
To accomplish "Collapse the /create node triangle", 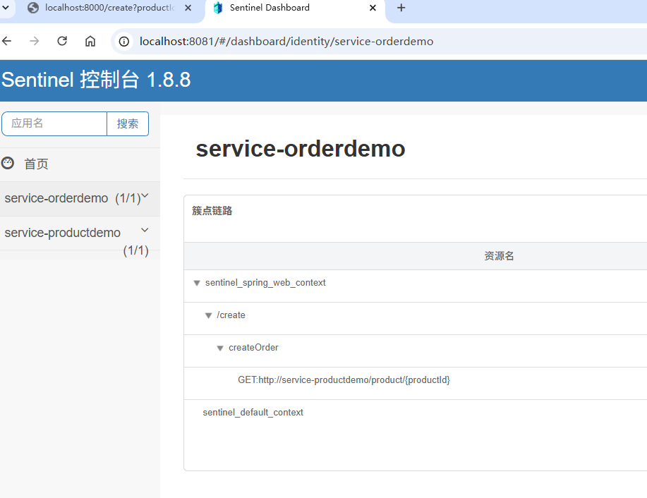I will [x=208, y=315].
